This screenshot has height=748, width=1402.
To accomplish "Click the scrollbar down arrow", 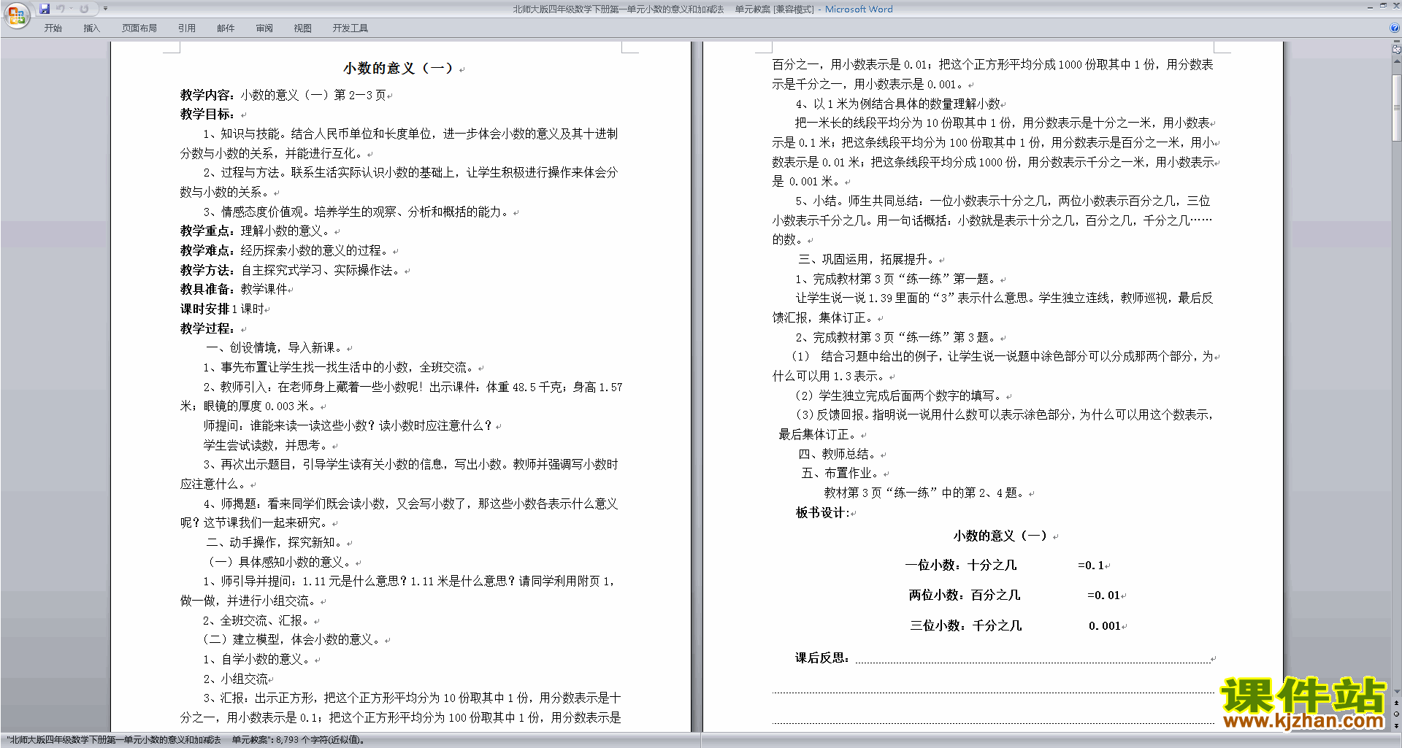I will pos(1397,691).
